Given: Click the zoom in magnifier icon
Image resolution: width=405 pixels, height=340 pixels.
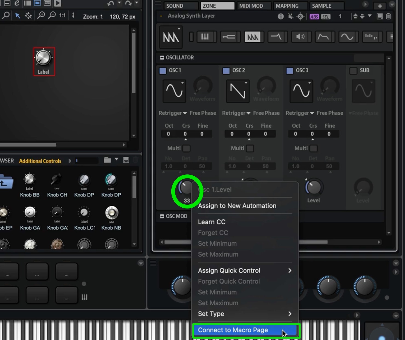Looking at the screenshot, I should (x=41, y=15).
